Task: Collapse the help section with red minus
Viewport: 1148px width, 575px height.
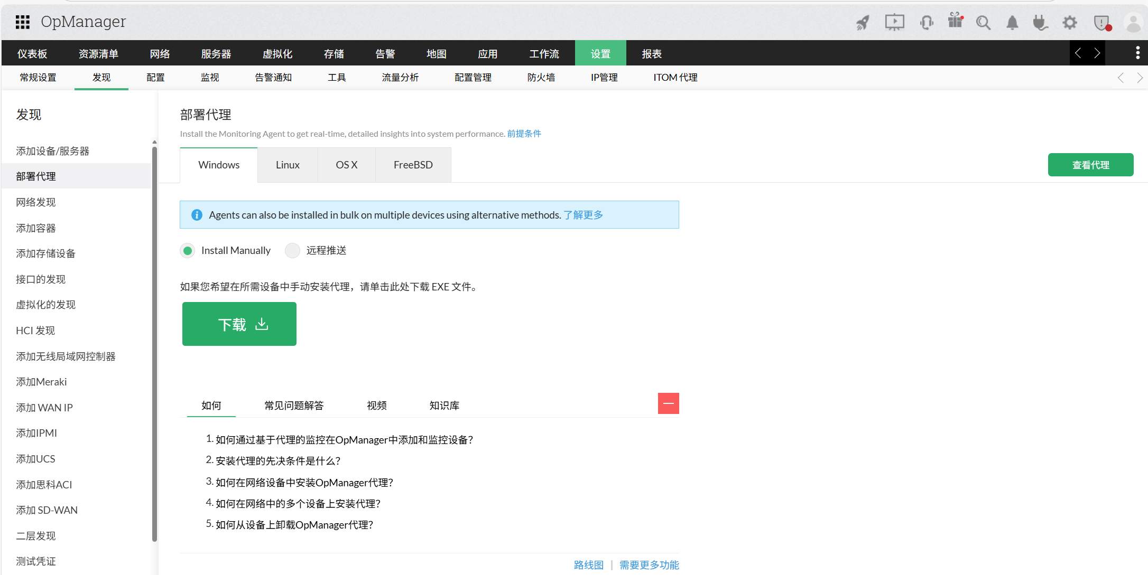Action: pos(668,403)
